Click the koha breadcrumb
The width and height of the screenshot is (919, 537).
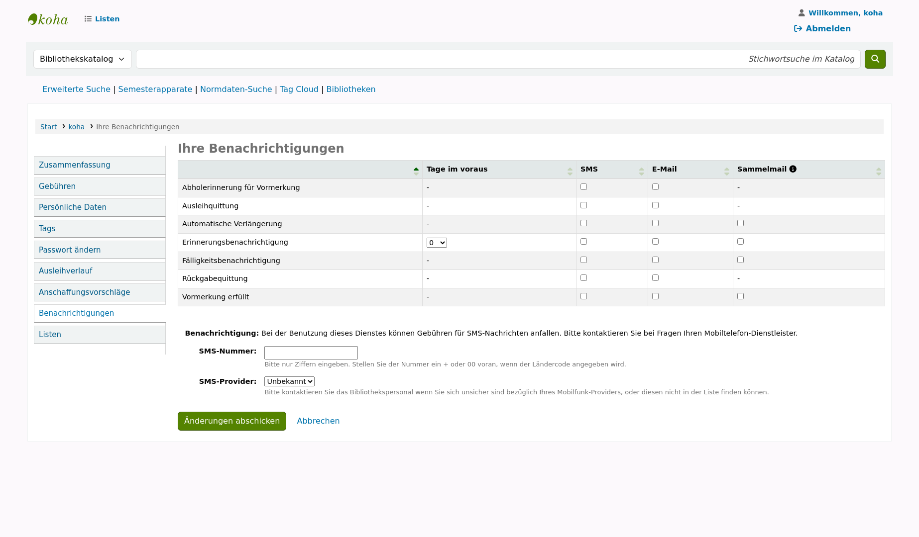coord(76,127)
